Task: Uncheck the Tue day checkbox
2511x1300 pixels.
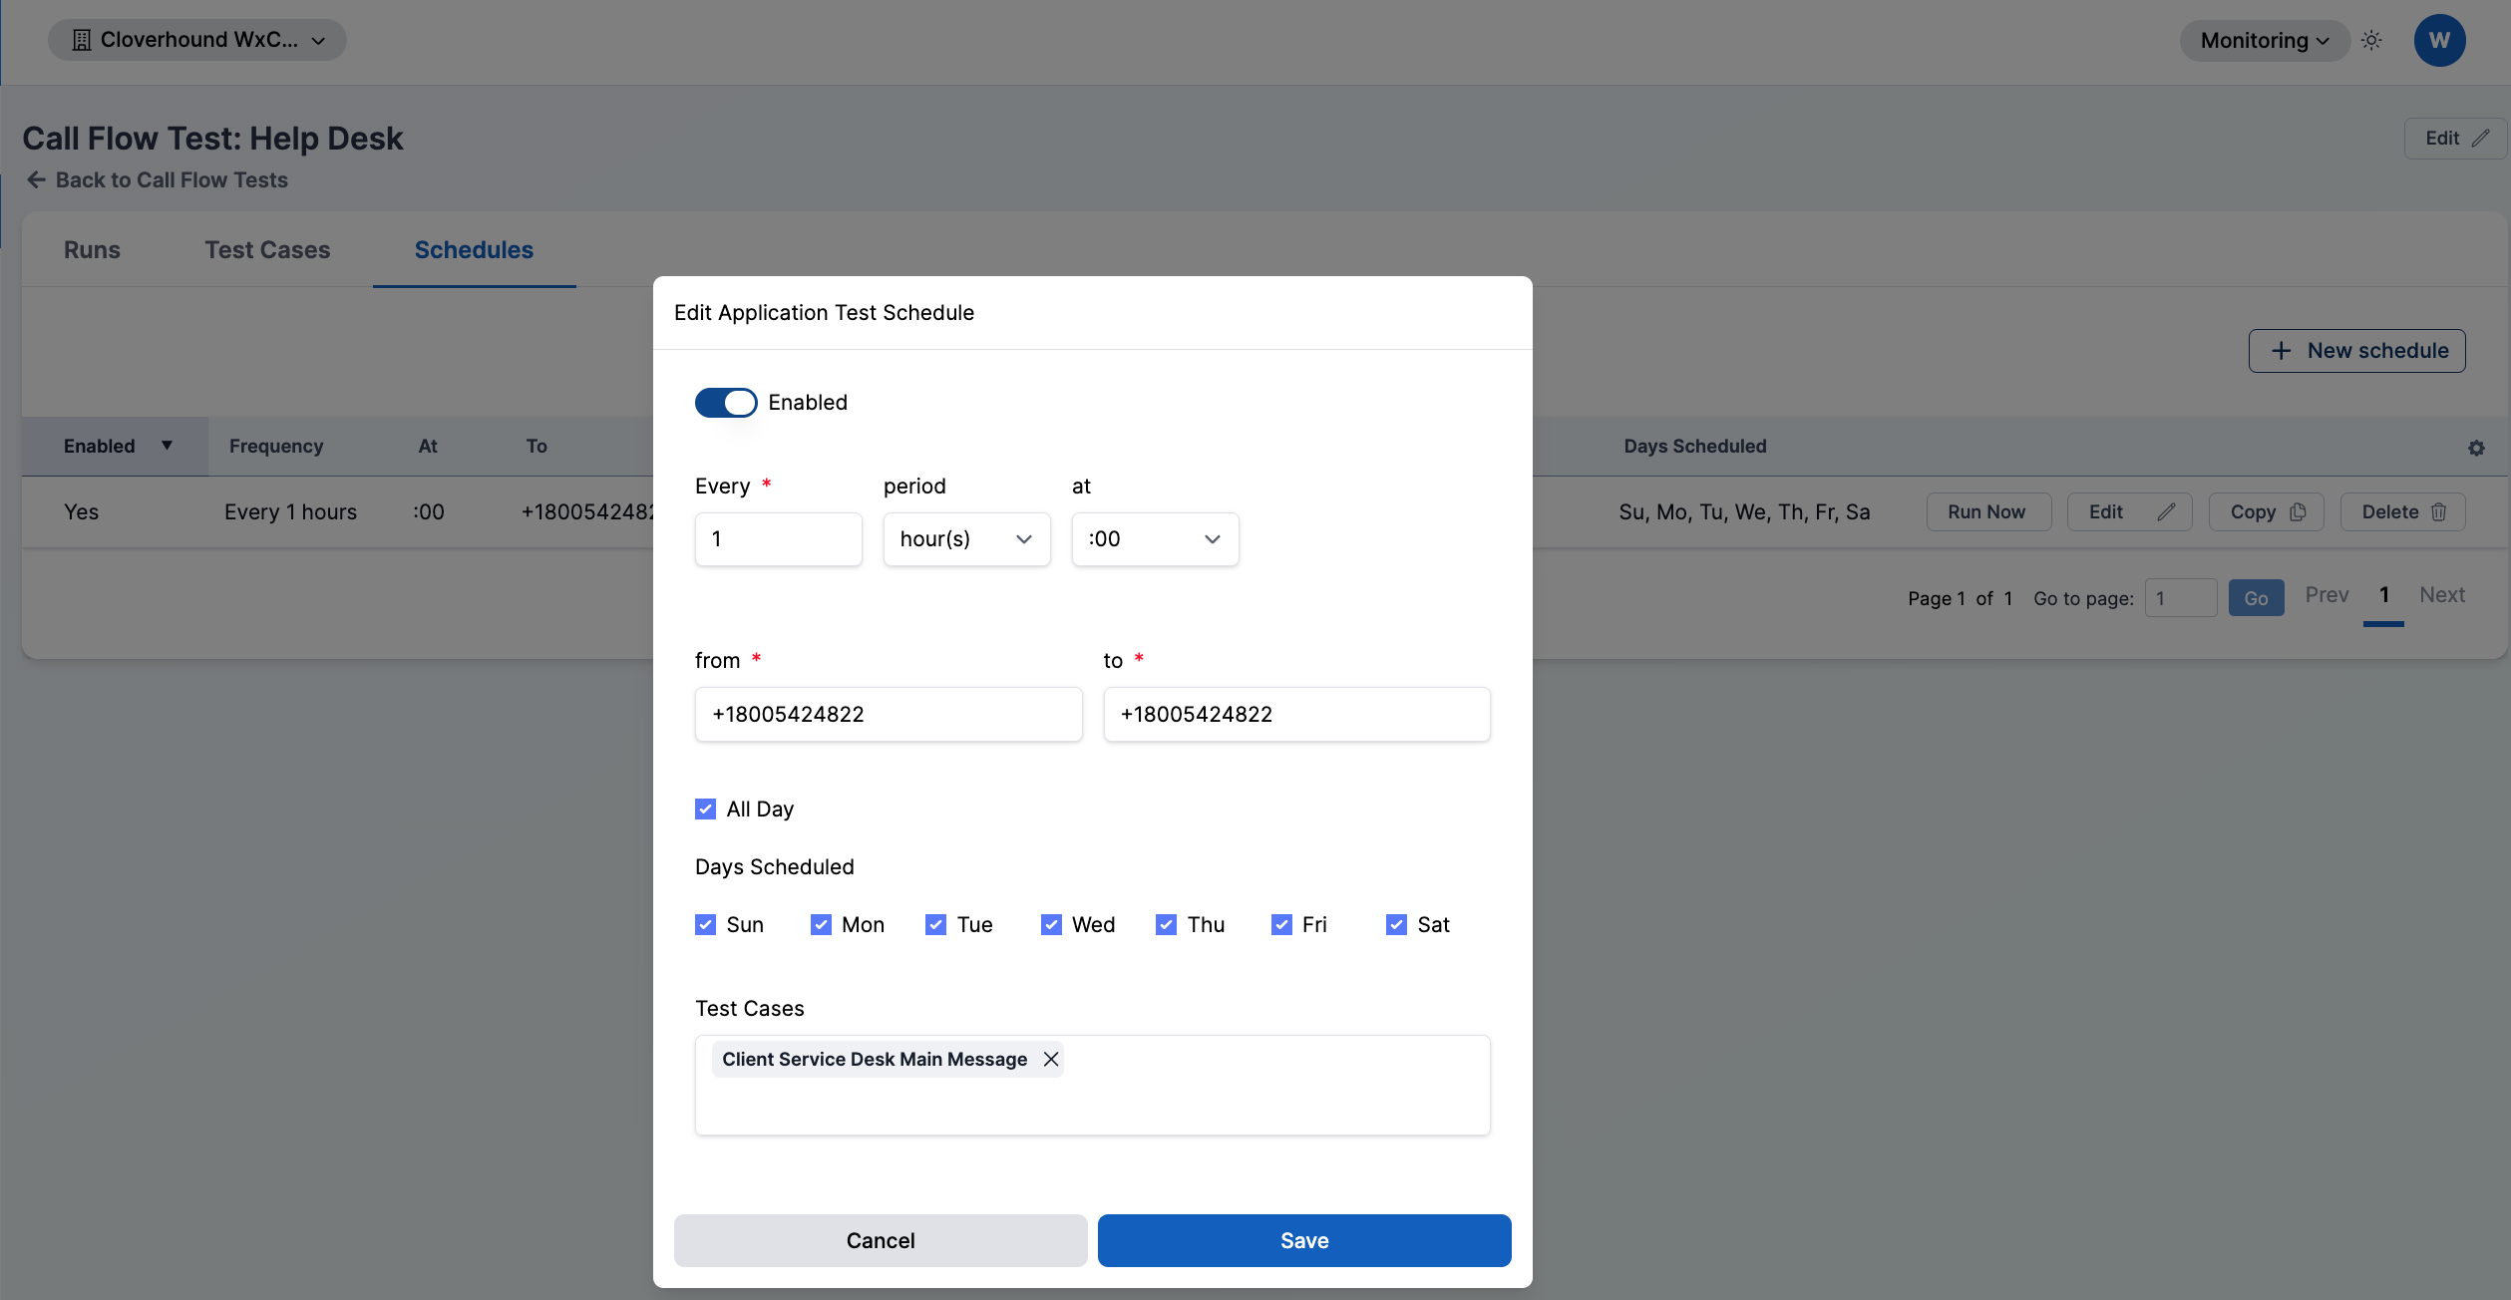Action: click(x=935, y=924)
